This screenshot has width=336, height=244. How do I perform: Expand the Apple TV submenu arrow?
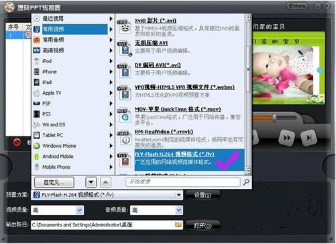(x=111, y=93)
